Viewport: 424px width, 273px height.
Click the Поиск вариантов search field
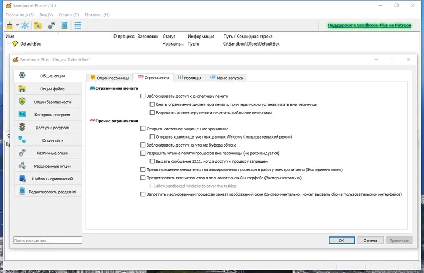coord(48,240)
